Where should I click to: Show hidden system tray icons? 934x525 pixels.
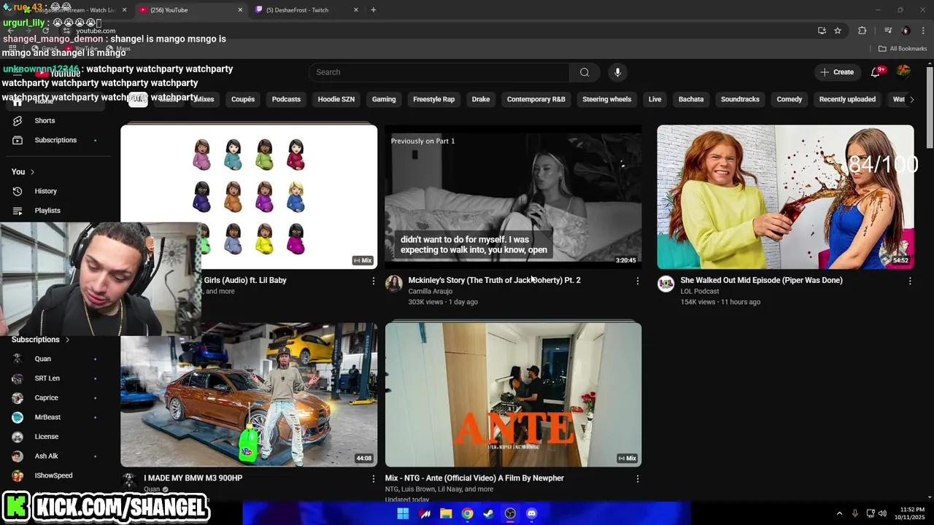click(x=839, y=513)
